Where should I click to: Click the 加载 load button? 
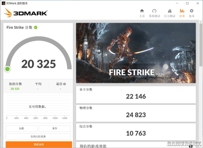(21, 128)
